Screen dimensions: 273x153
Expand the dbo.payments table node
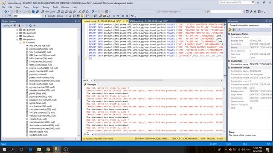click(x=17, y=33)
